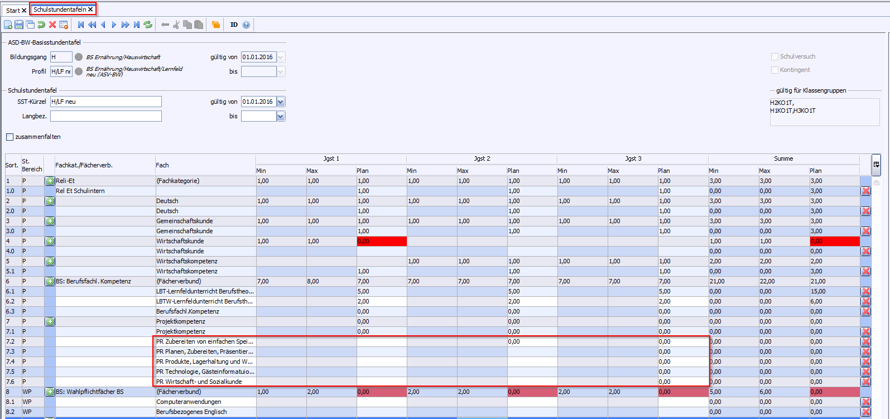Jump to the first record
This screenshot has height=419, width=890.
81,25
